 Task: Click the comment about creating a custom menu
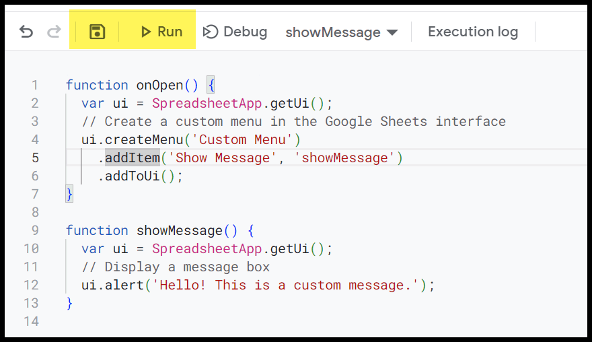pos(294,121)
